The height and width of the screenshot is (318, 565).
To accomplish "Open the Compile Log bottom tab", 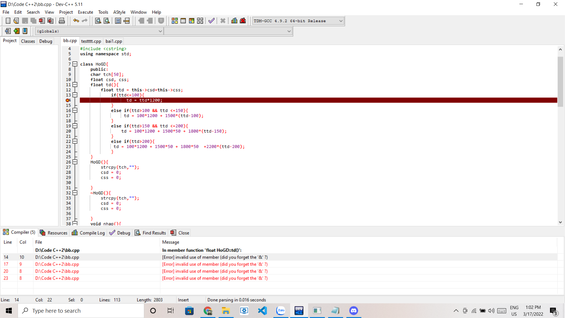I will tap(88, 233).
